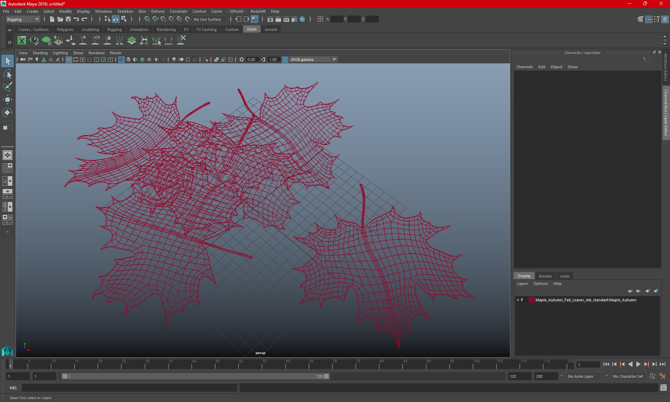
Task: Toggle viewport grid display icon
Action: [x=68, y=60]
